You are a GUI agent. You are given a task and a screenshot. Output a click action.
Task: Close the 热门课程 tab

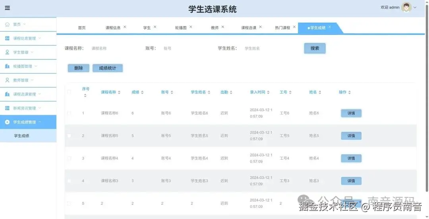(294, 27)
